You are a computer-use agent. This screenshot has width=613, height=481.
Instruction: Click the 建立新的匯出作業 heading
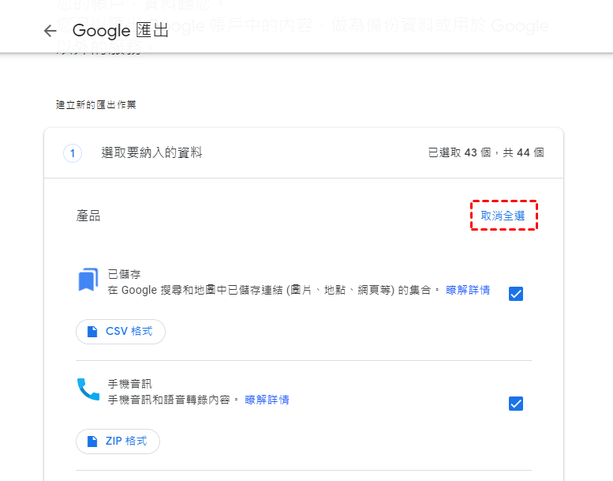[95, 105]
